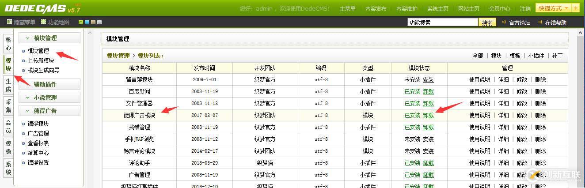Click the 隐藏菜单 hide-menu icon
Viewport: 585px width, 188px height.
[10, 22]
